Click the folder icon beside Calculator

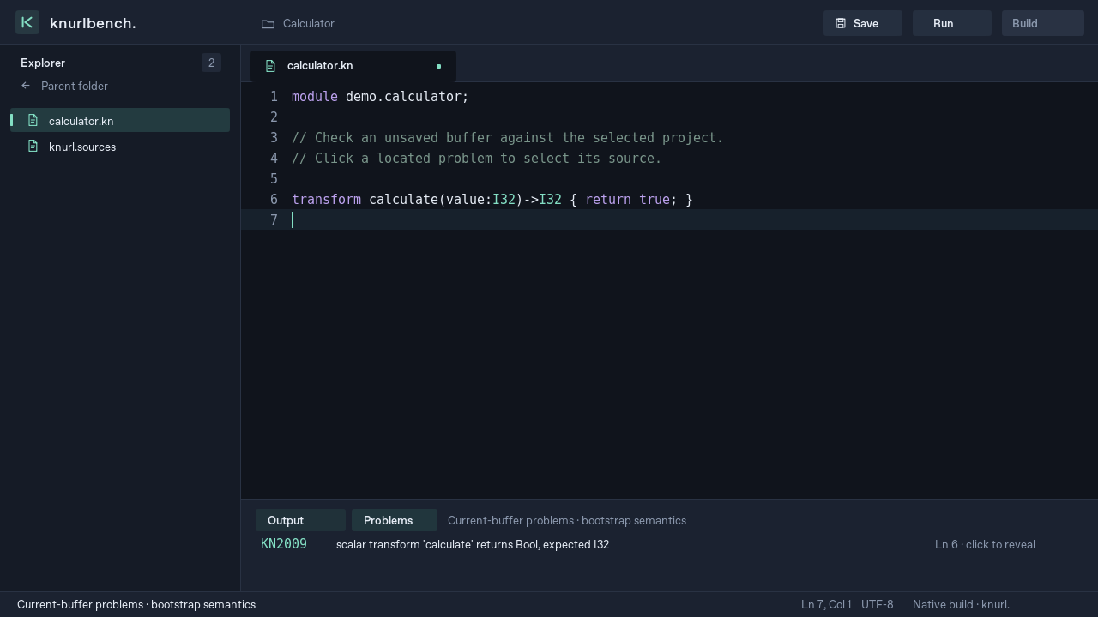(268, 24)
